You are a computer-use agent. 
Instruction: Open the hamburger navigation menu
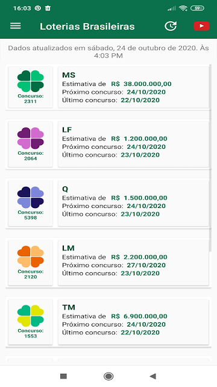click(x=15, y=26)
